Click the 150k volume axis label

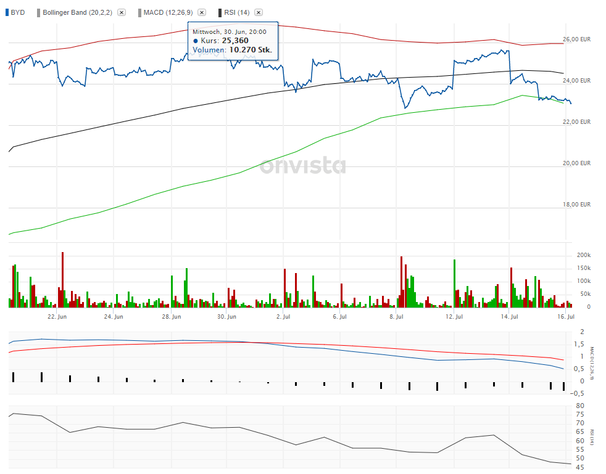point(584,268)
